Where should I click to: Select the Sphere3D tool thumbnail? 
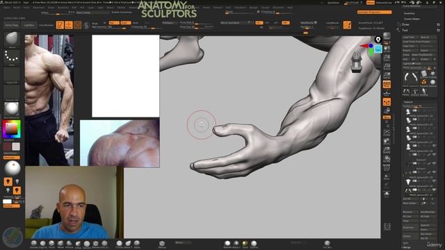432,82
